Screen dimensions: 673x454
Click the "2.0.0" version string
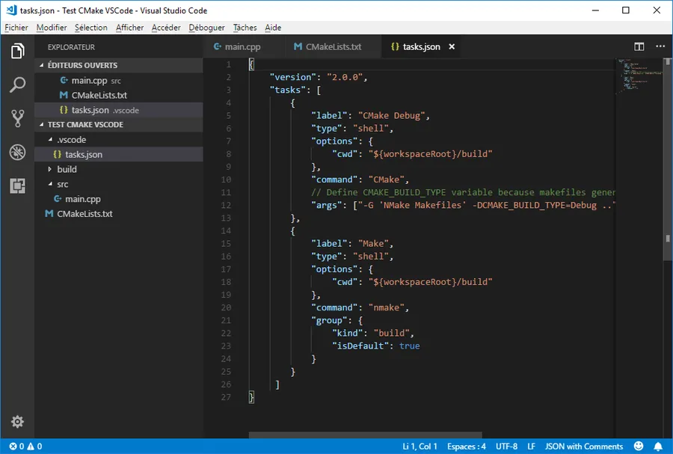pyautogui.click(x=345, y=77)
